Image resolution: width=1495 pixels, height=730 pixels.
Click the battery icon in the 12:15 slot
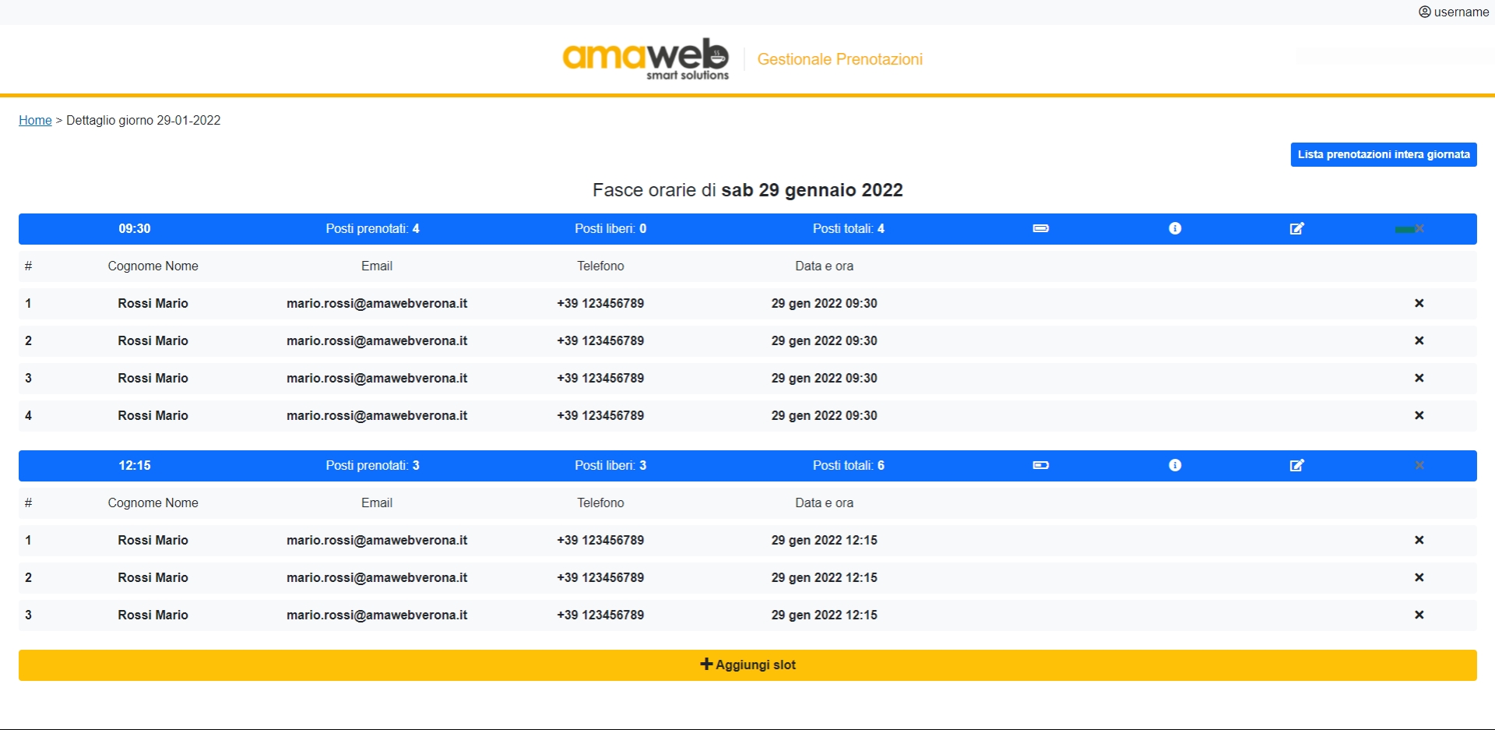(1040, 465)
